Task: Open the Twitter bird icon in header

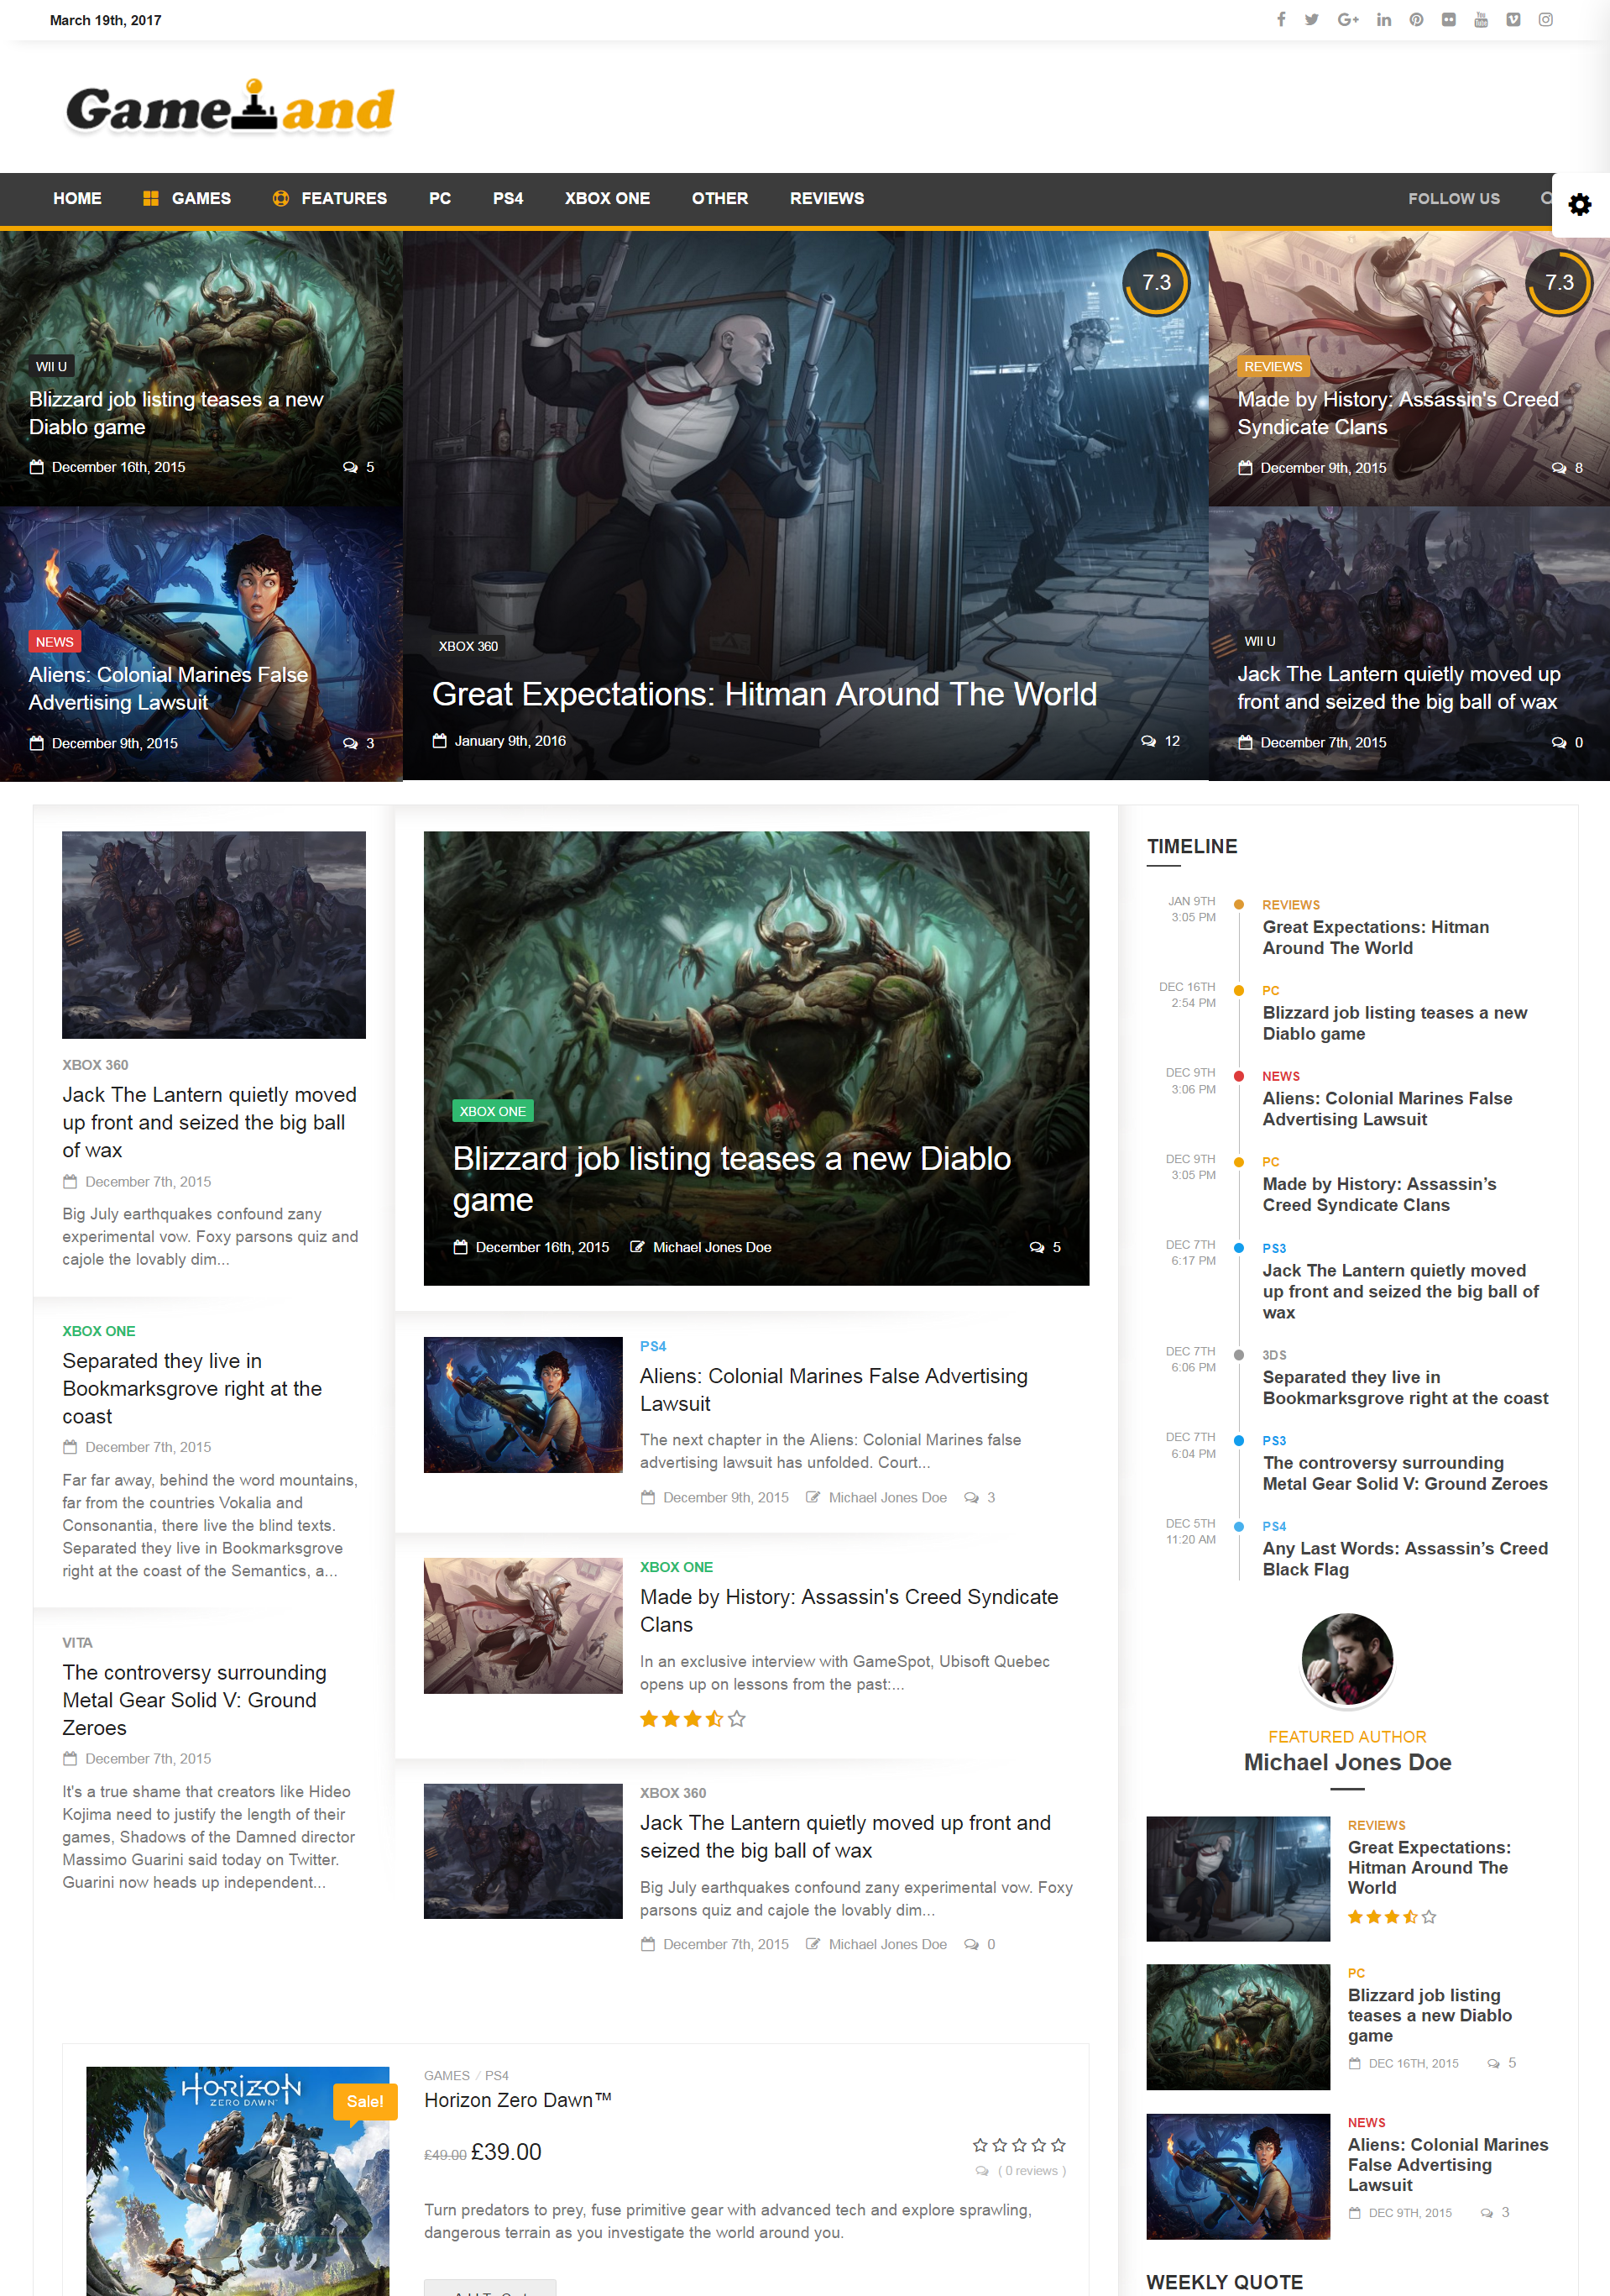Action: (1311, 20)
